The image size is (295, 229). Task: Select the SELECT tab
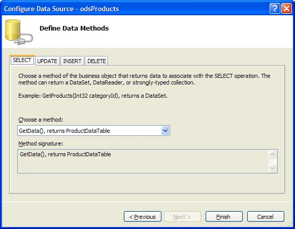(x=22, y=60)
